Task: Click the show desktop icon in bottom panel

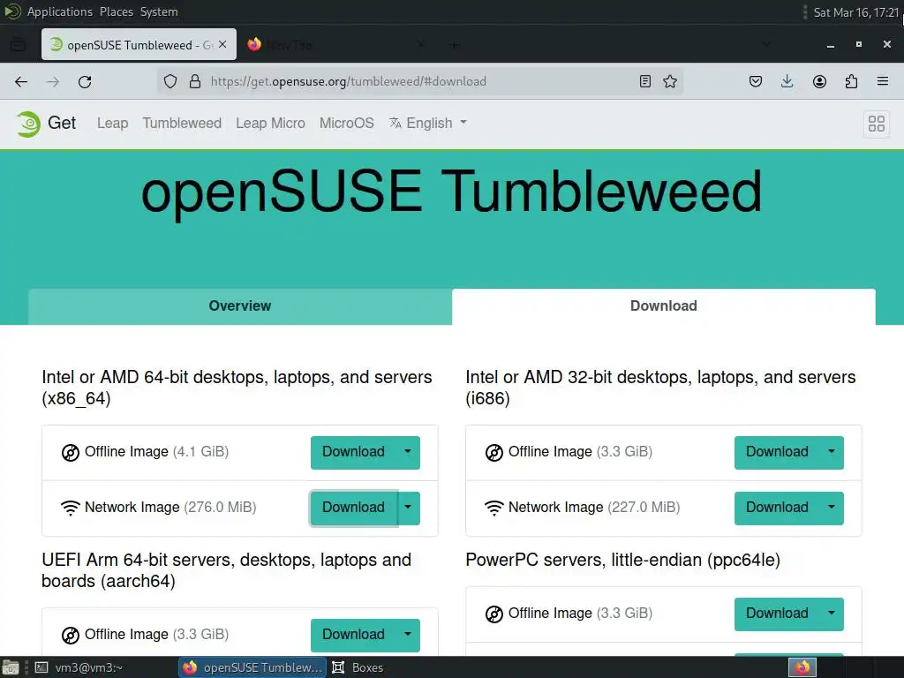Action: [11, 667]
